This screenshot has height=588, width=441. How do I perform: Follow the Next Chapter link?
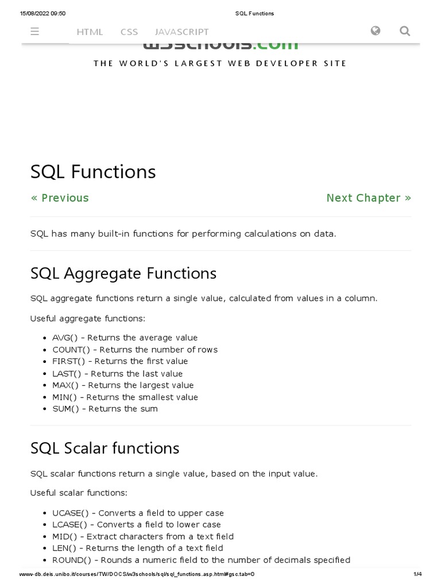[369, 198]
